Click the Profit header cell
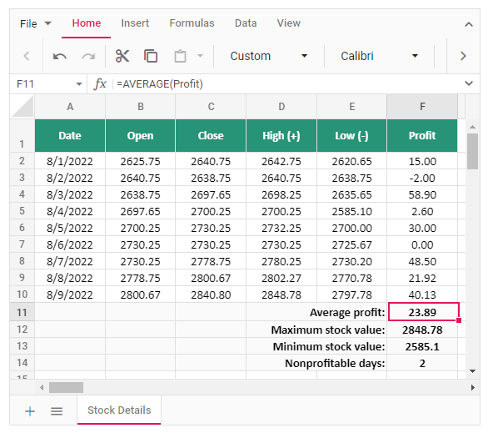Viewport: 488px width, 433px height. [x=422, y=136]
